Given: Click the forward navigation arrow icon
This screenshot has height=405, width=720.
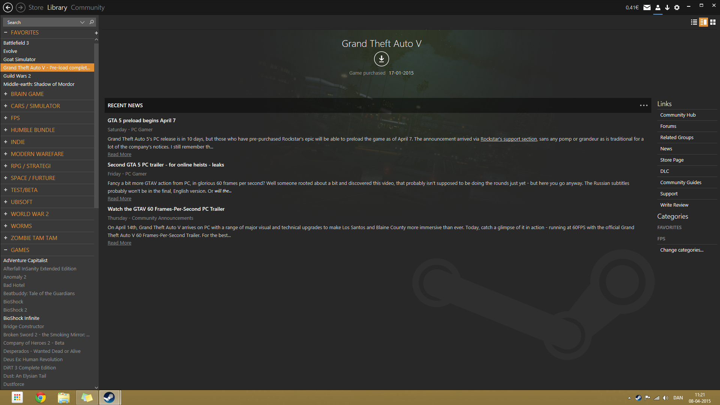Looking at the screenshot, I should click(21, 7).
